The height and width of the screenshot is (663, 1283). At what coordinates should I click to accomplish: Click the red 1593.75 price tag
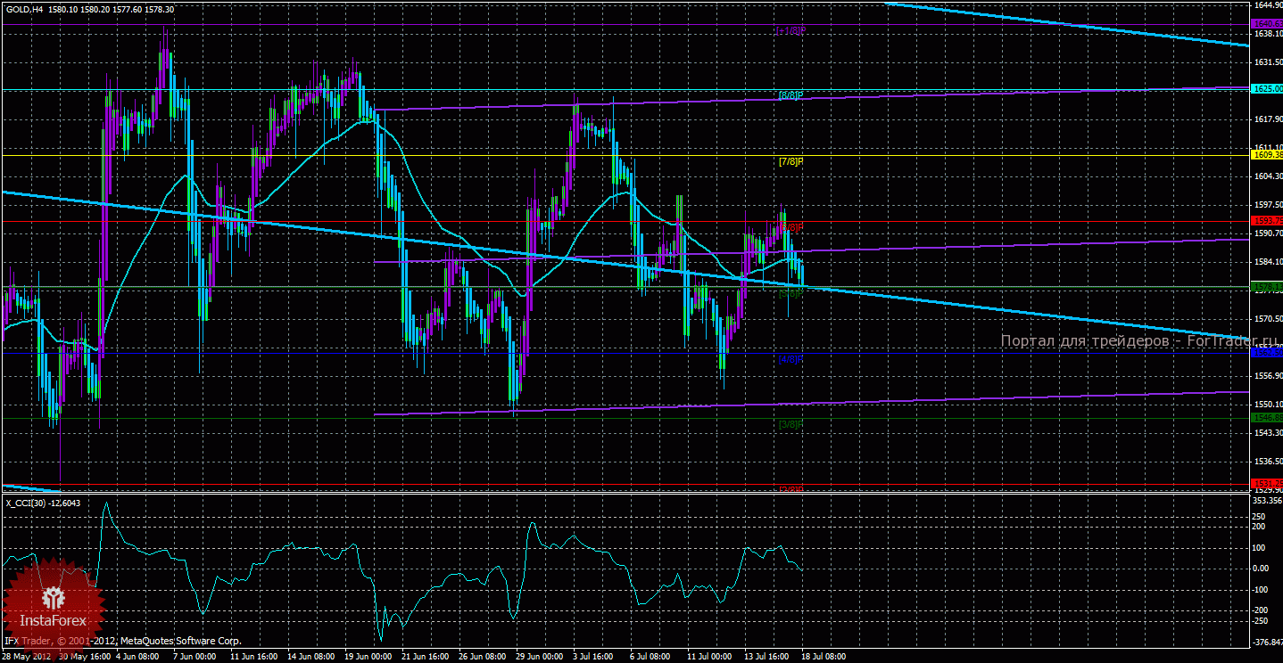[1266, 221]
